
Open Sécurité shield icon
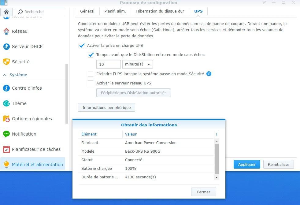pyautogui.click(x=6, y=62)
